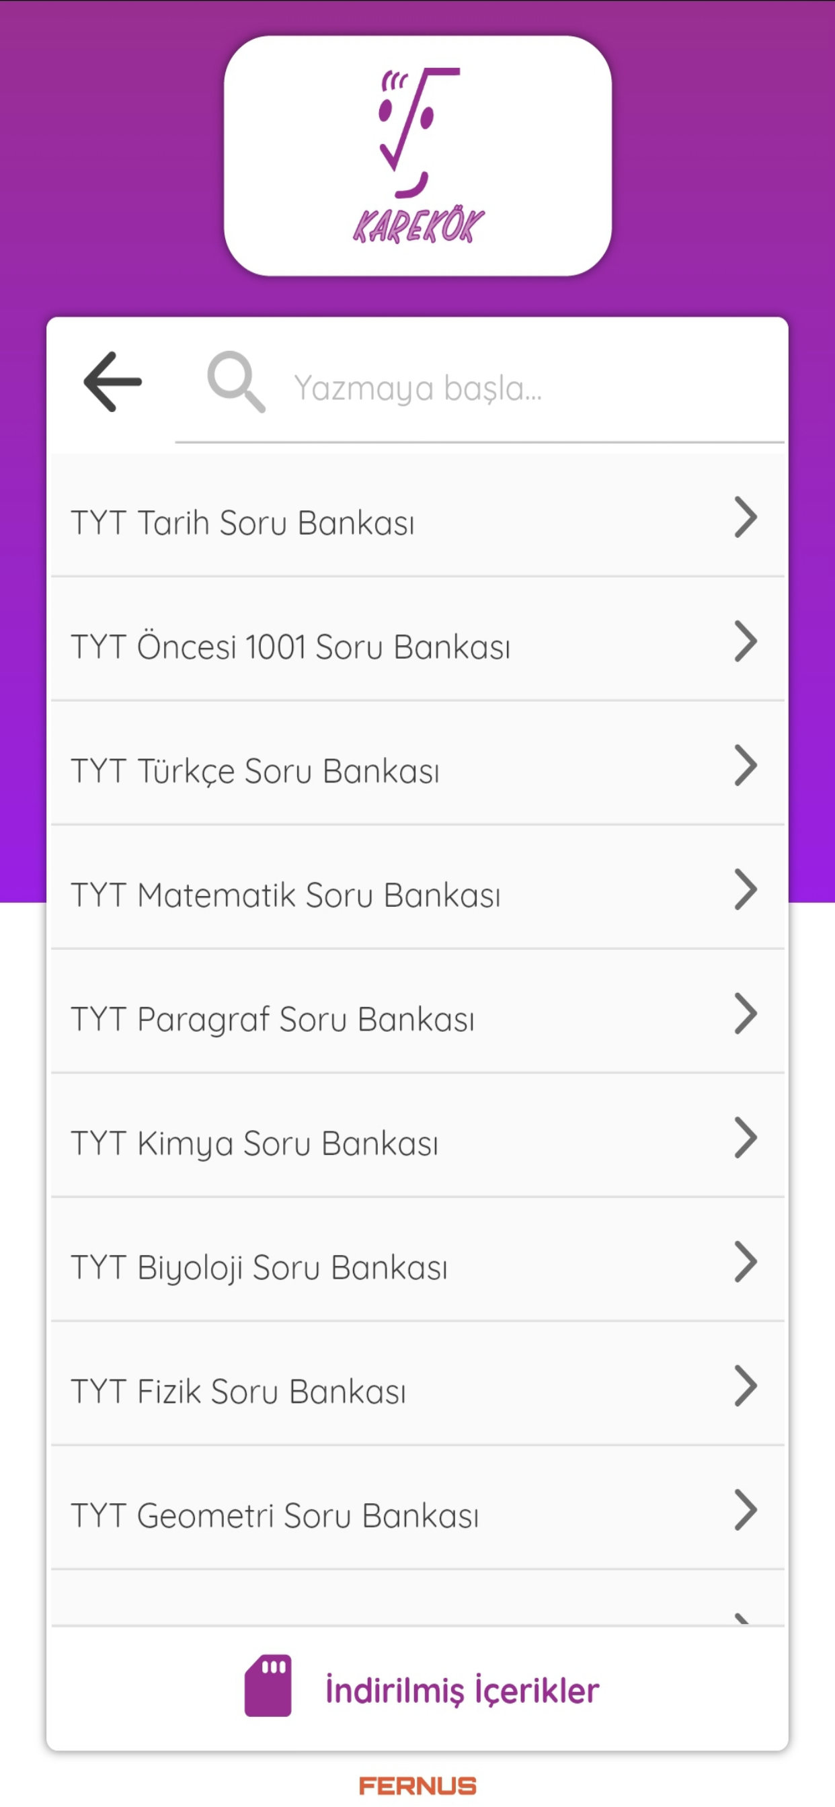Tap the Karekök logo image
This screenshot has width=835, height=1807.
coord(417,156)
